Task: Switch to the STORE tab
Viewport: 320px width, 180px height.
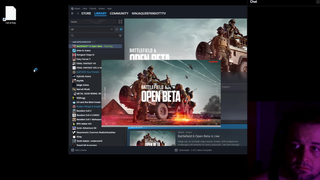Action: [86, 13]
